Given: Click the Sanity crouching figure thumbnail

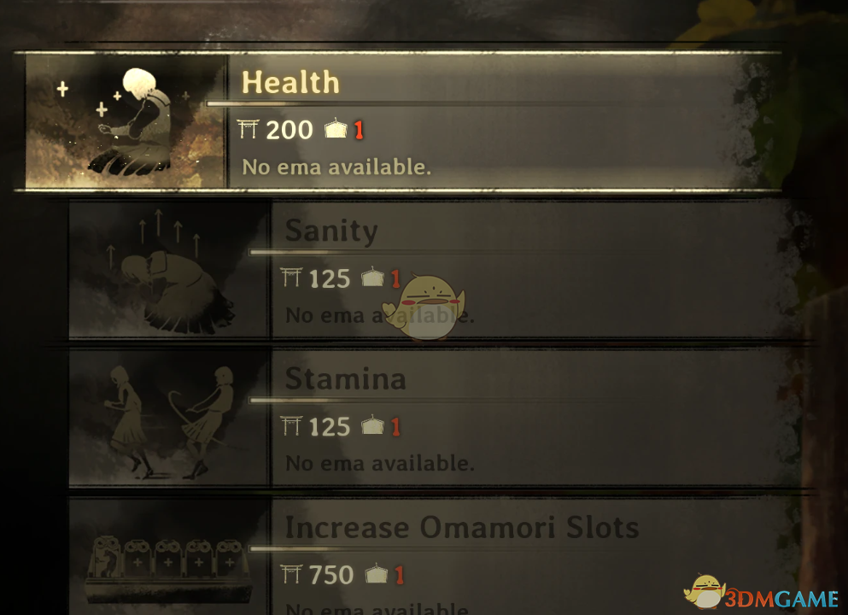Looking at the screenshot, I should (x=169, y=269).
